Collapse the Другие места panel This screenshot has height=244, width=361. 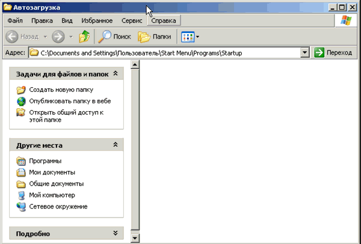(x=116, y=145)
